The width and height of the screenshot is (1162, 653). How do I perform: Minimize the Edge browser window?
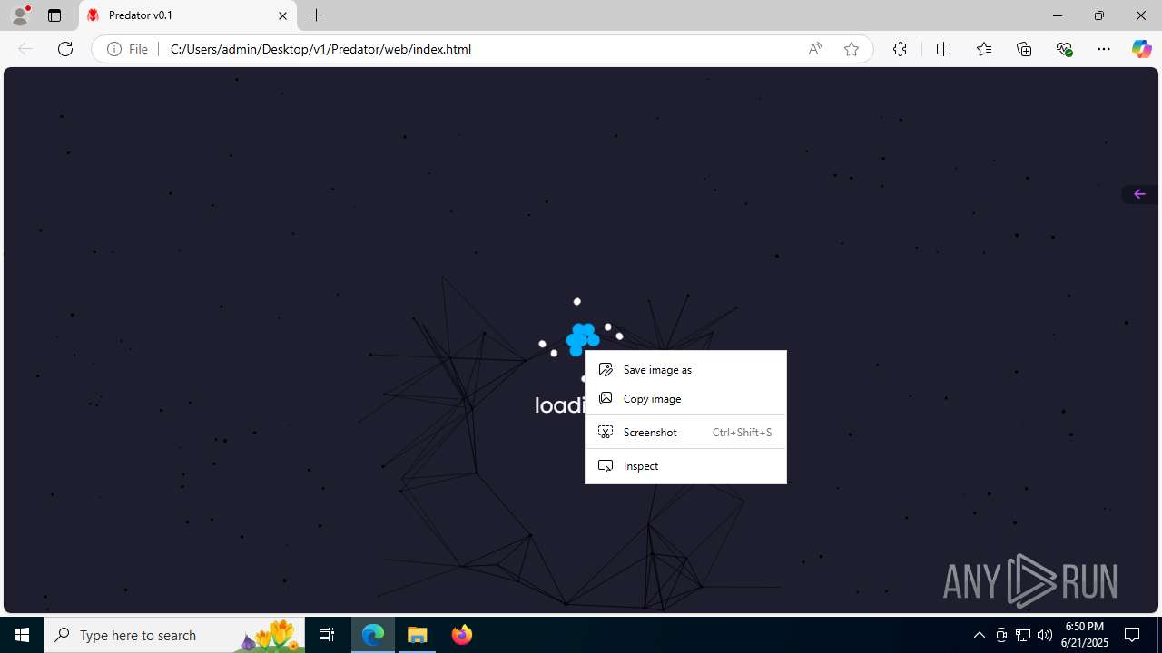1058,15
